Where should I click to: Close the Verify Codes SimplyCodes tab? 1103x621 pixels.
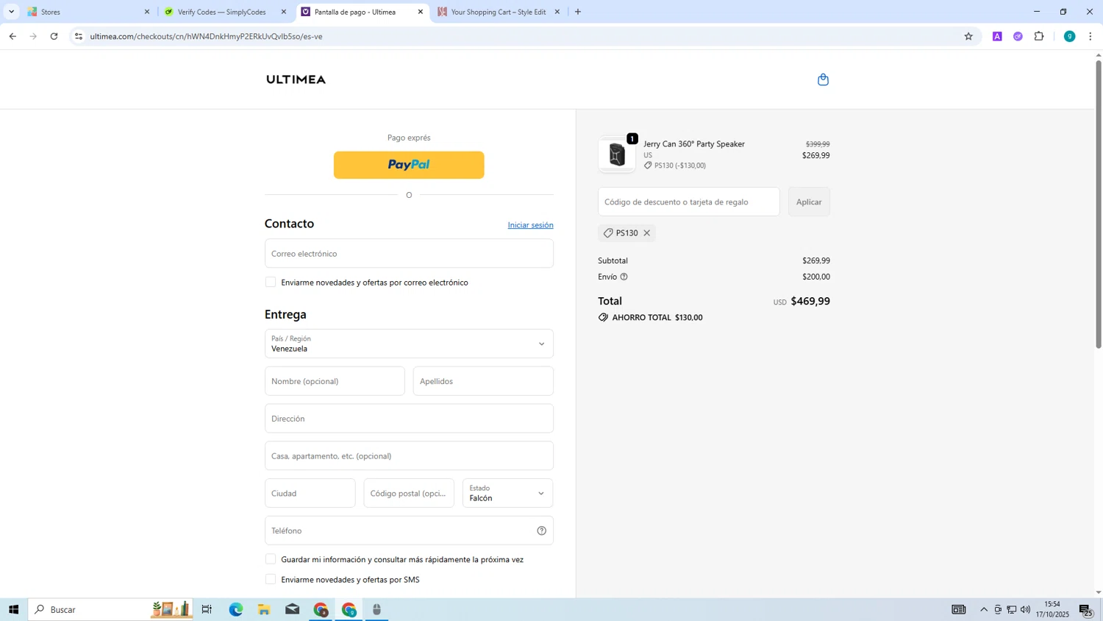click(284, 12)
